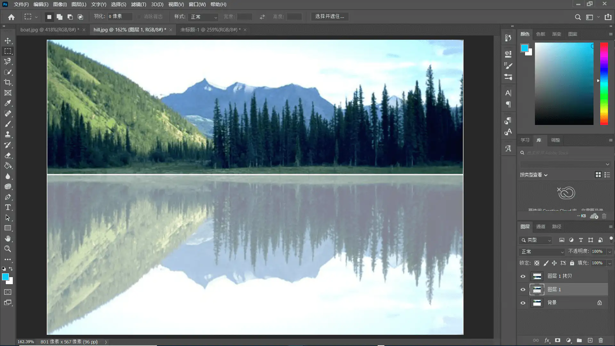Click the delete layer trash icon
This screenshot has height=346, width=615.
(601, 340)
